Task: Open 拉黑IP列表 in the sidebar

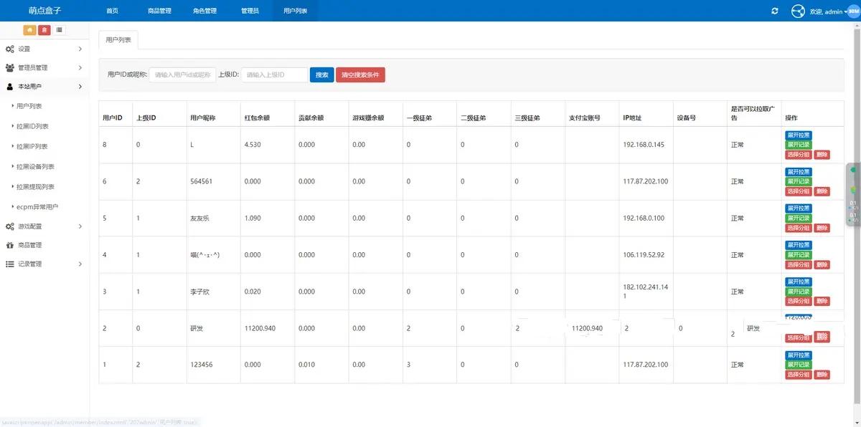Action: coord(32,146)
